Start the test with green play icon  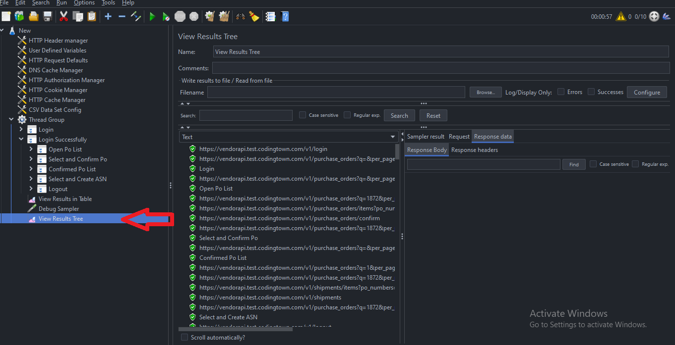152,16
